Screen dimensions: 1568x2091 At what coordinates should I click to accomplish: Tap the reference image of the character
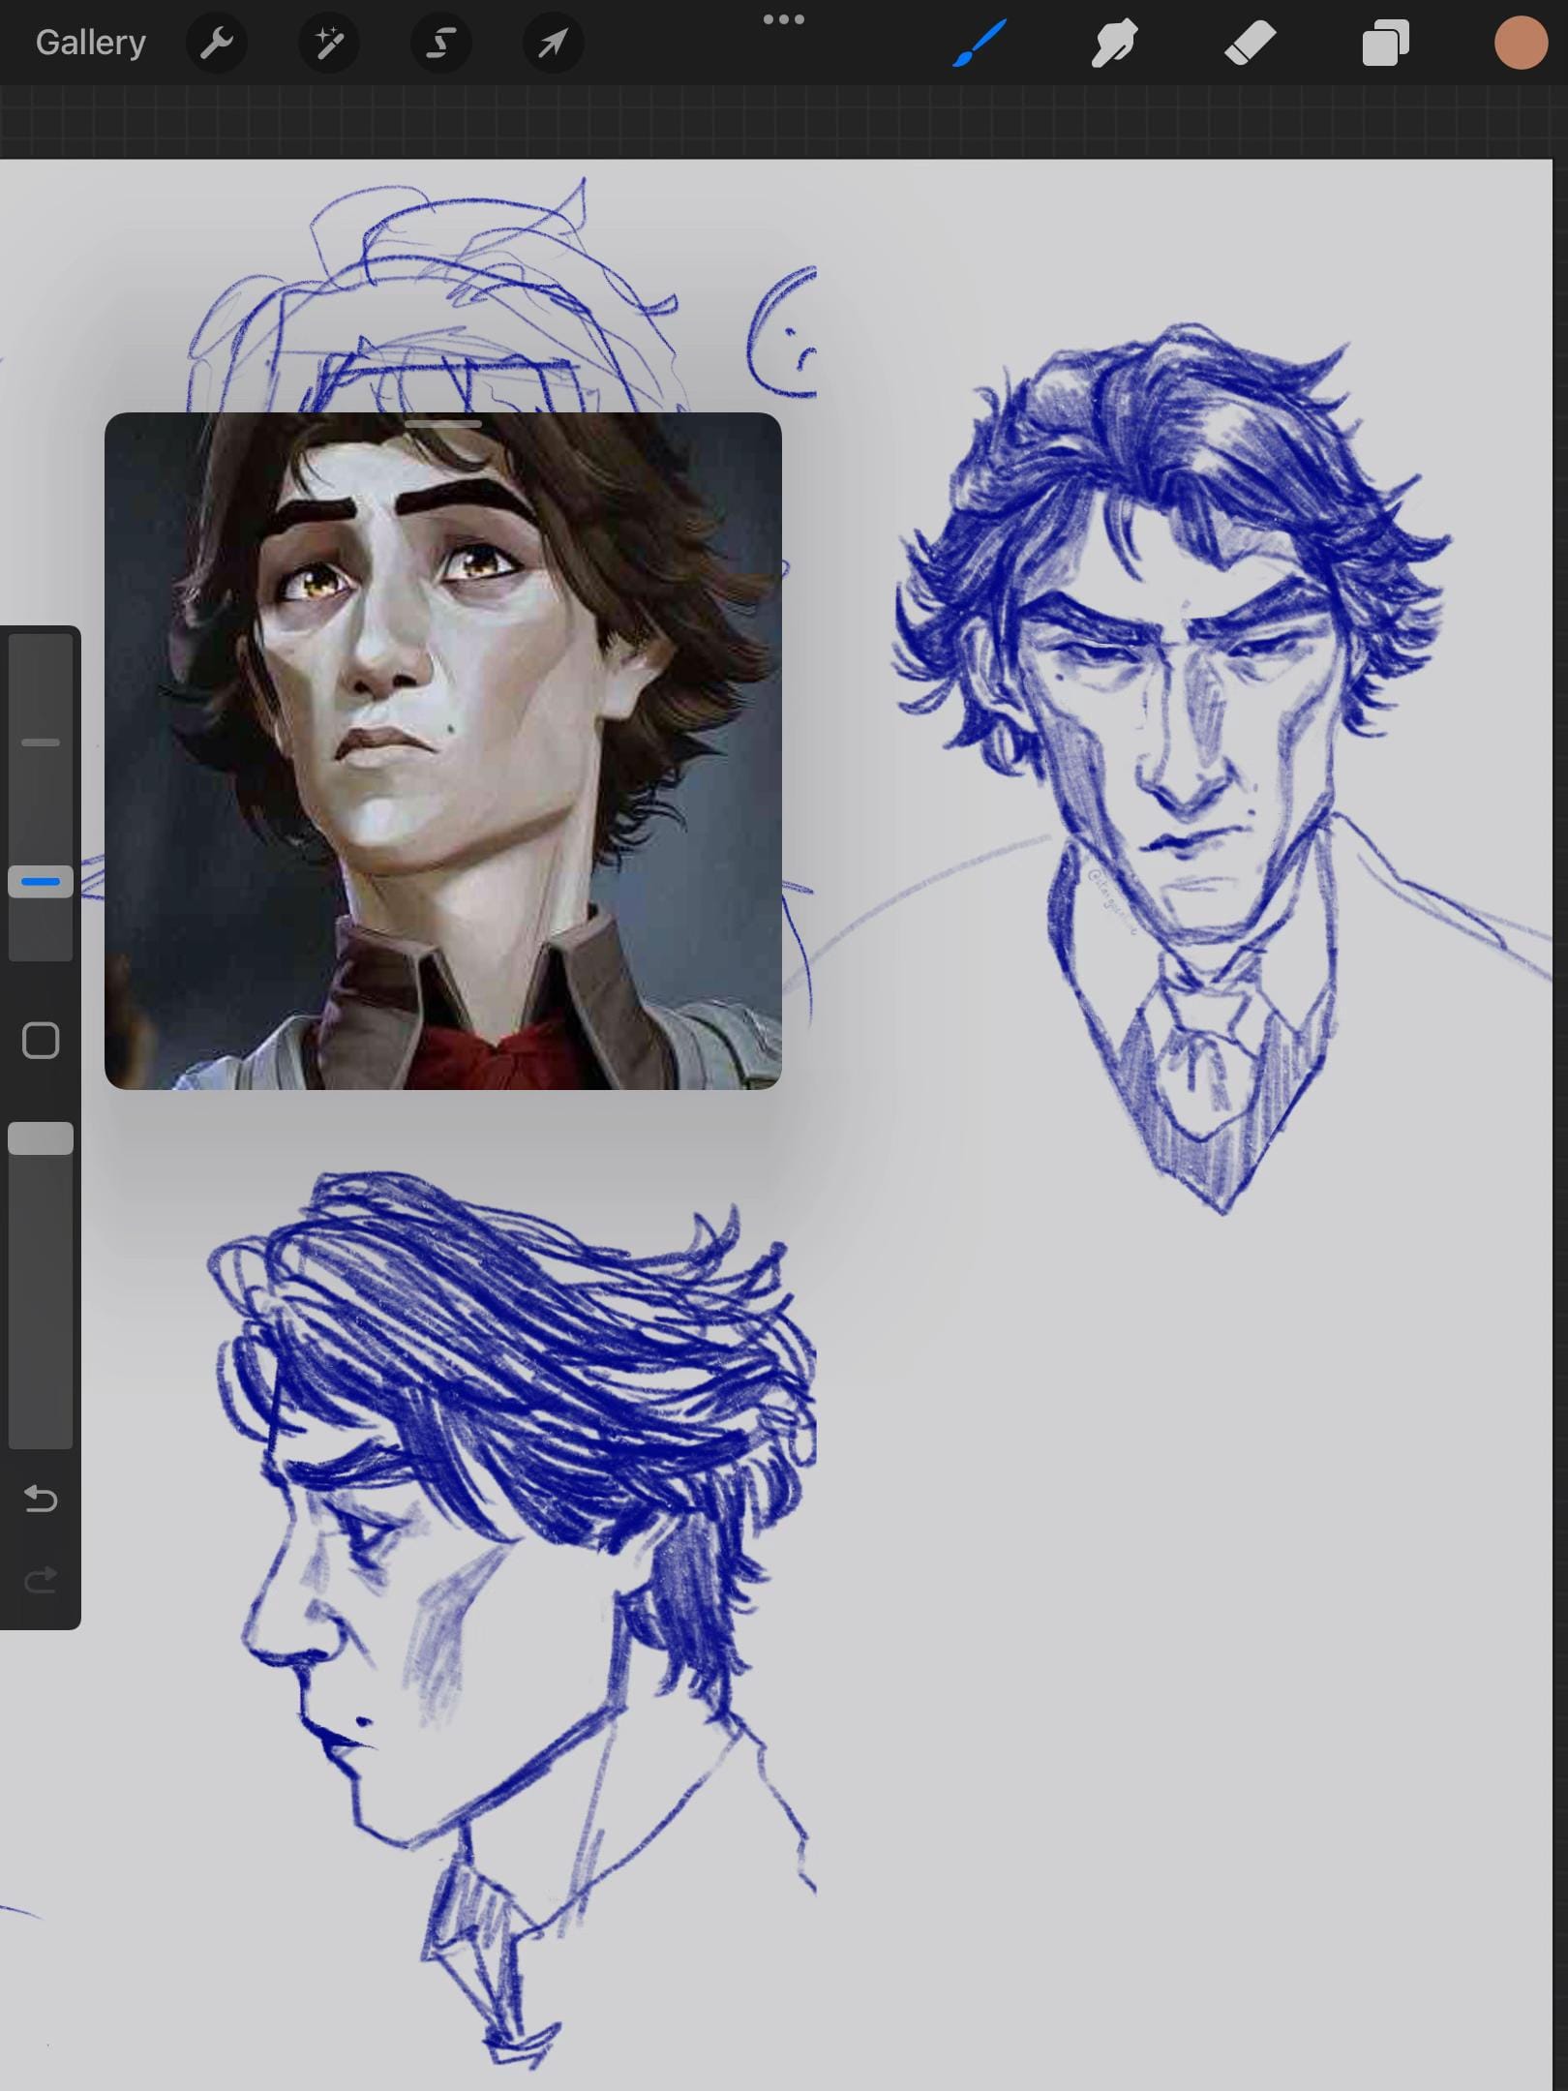coord(443,751)
